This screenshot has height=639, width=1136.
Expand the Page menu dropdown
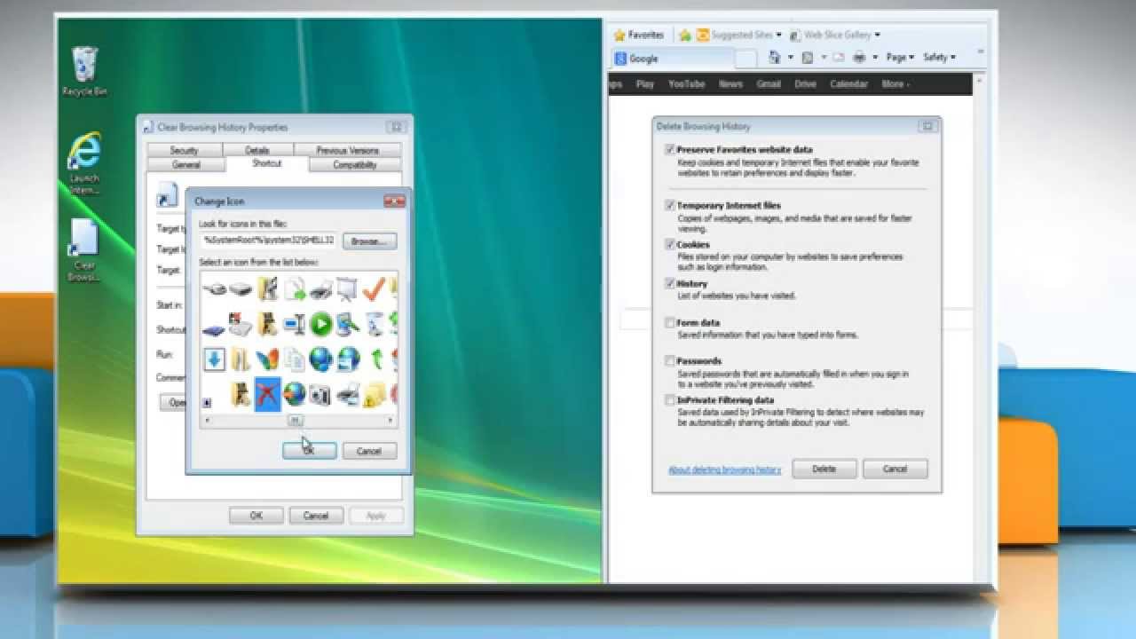point(900,58)
